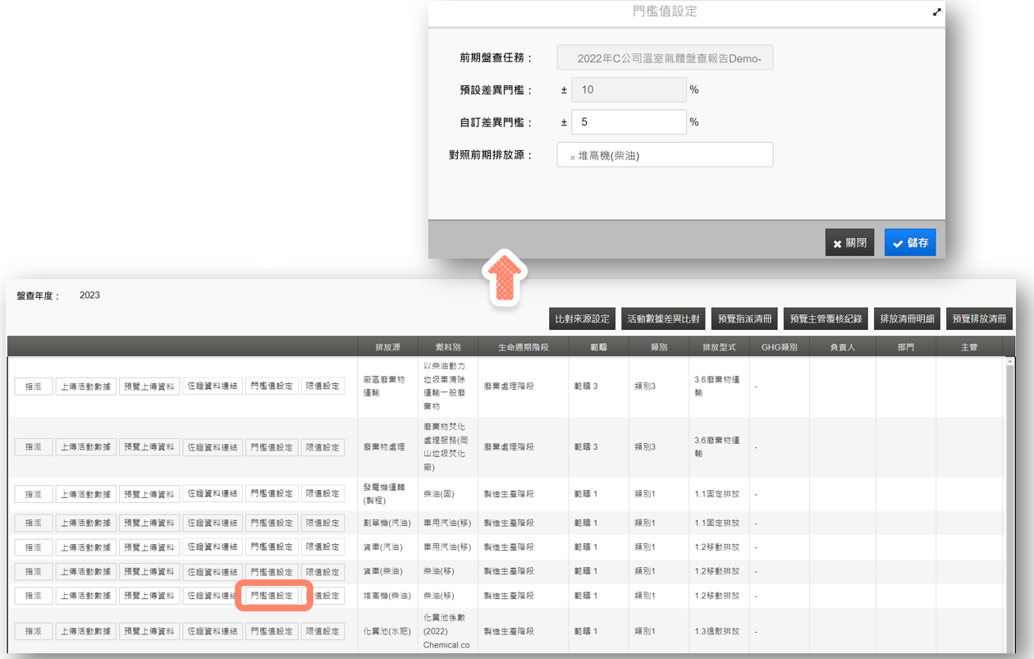The width and height of the screenshot is (1034, 659).
Task: Click 門檻值設定 for 堆高機(柴油) row
Action: click(x=272, y=596)
